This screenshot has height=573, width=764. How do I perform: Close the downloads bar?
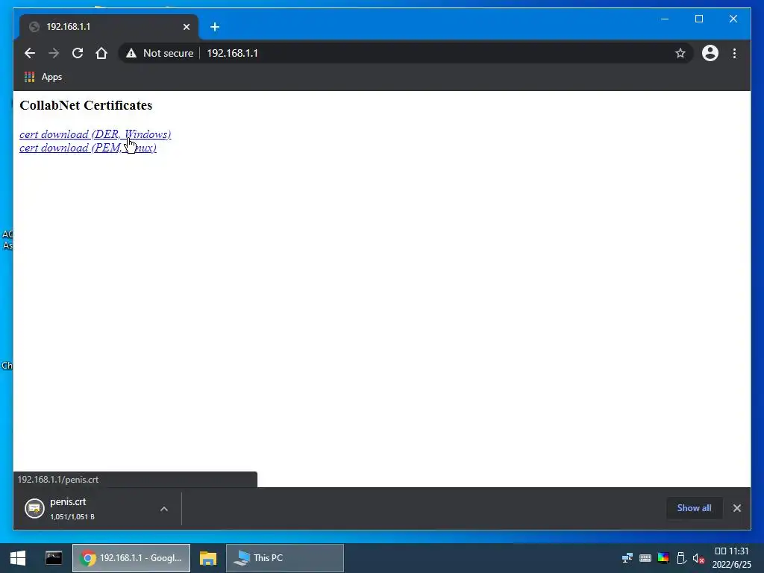(x=736, y=508)
